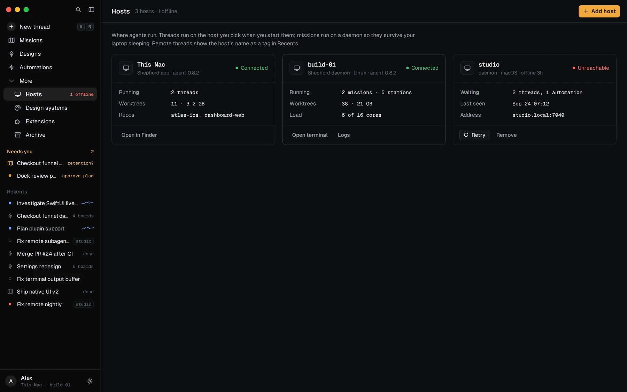Open Plan plugin support thread
The width and height of the screenshot is (627, 392).
tap(50, 229)
